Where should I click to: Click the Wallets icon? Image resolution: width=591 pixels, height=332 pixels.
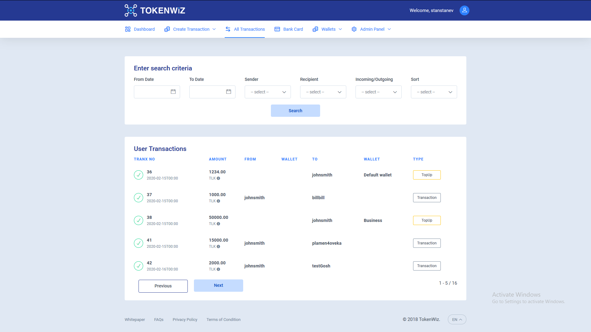315,29
